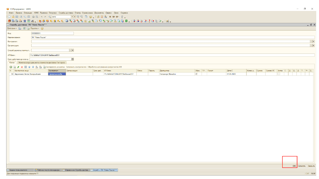
Task: Click Заполнить контрагентов link in table toolbar
Action: coord(76,67)
